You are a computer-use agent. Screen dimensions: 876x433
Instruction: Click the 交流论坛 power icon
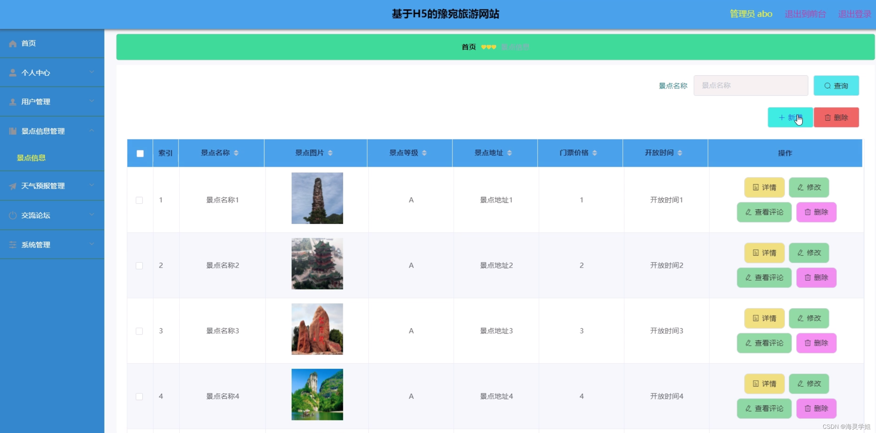pos(13,215)
